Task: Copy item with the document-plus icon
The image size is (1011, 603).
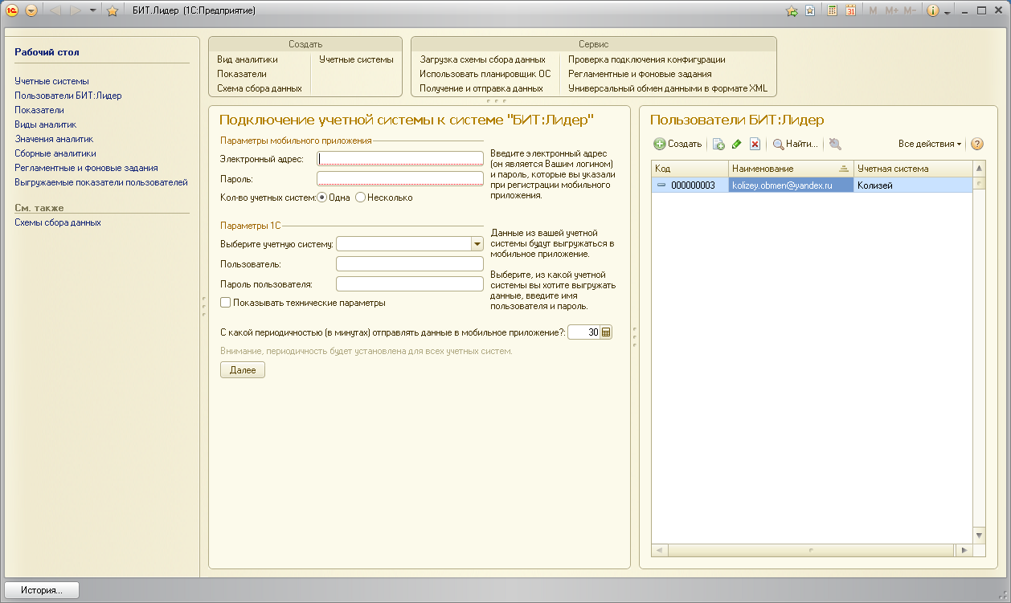Action: click(718, 145)
